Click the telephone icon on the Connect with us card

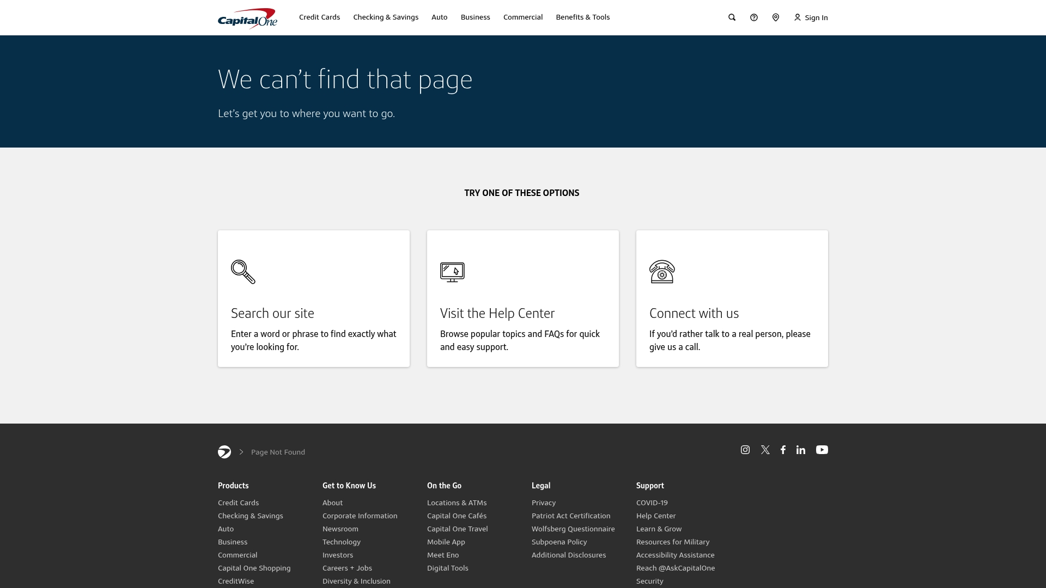tap(662, 272)
